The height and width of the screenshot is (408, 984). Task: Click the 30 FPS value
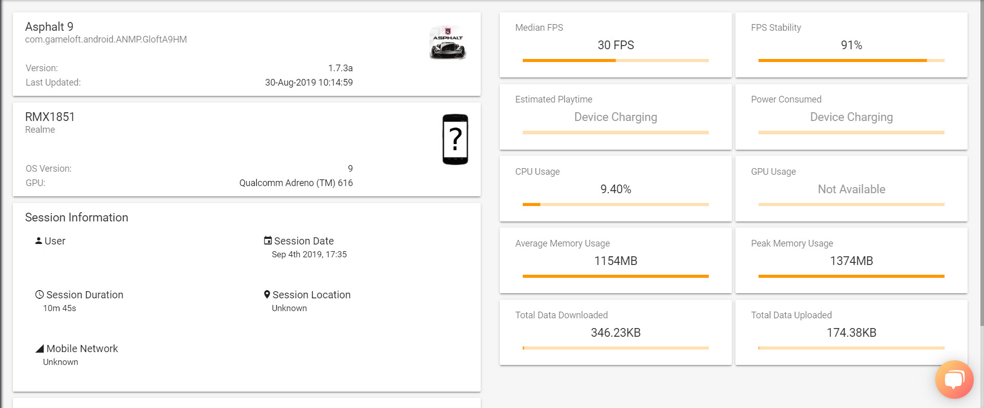click(x=616, y=45)
